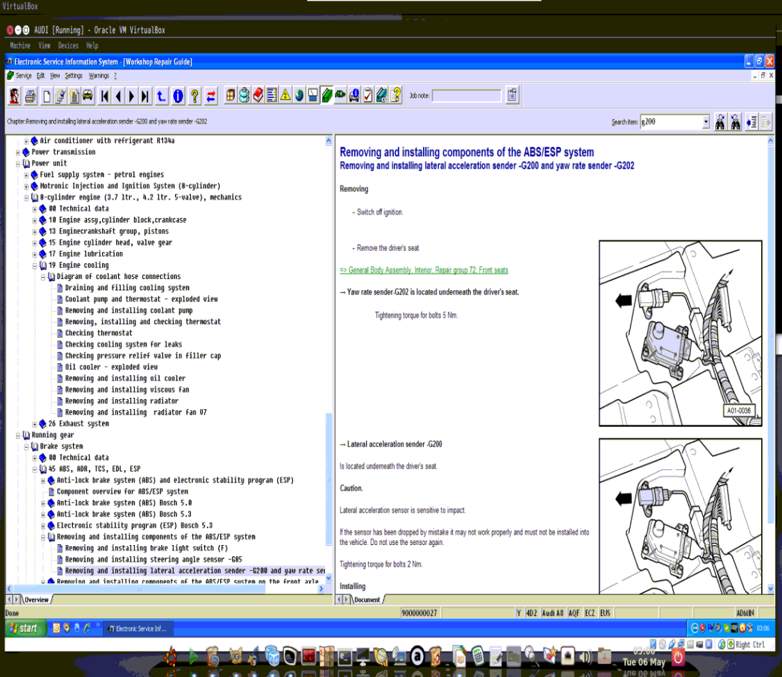This screenshot has width=782, height=677.
Task: Click the green car toolbar icon
Action: pos(340,95)
